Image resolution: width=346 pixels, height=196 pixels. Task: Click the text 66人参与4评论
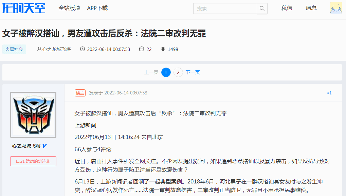click(93, 149)
